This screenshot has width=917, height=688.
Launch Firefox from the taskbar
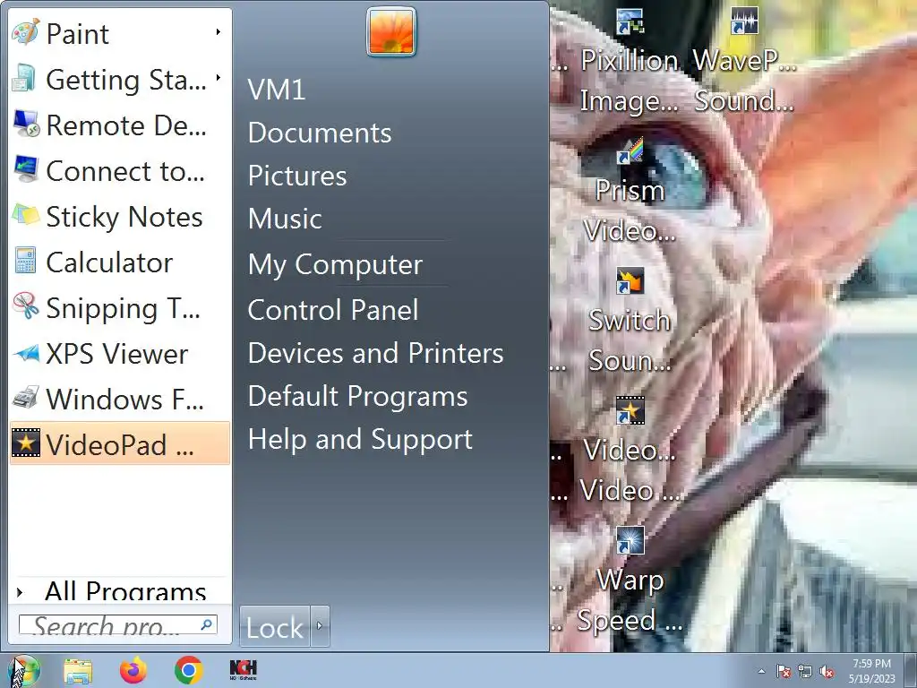[133, 670]
